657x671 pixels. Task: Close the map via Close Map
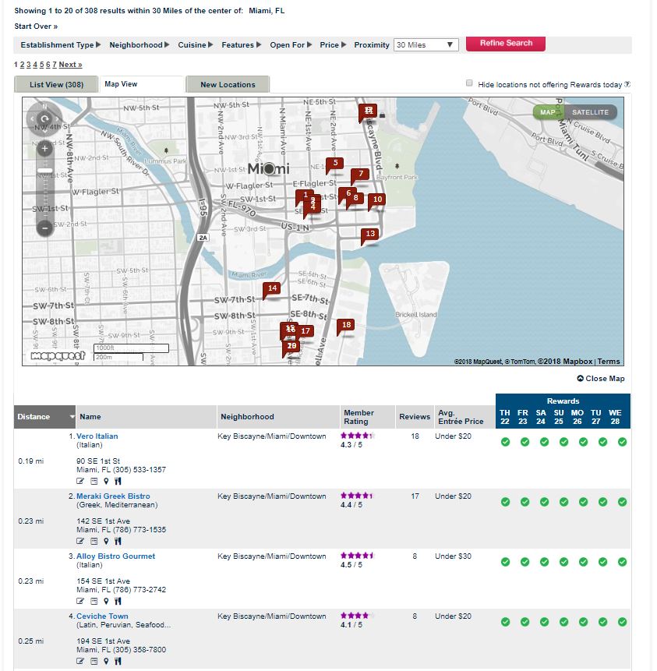(x=601, y=378)
